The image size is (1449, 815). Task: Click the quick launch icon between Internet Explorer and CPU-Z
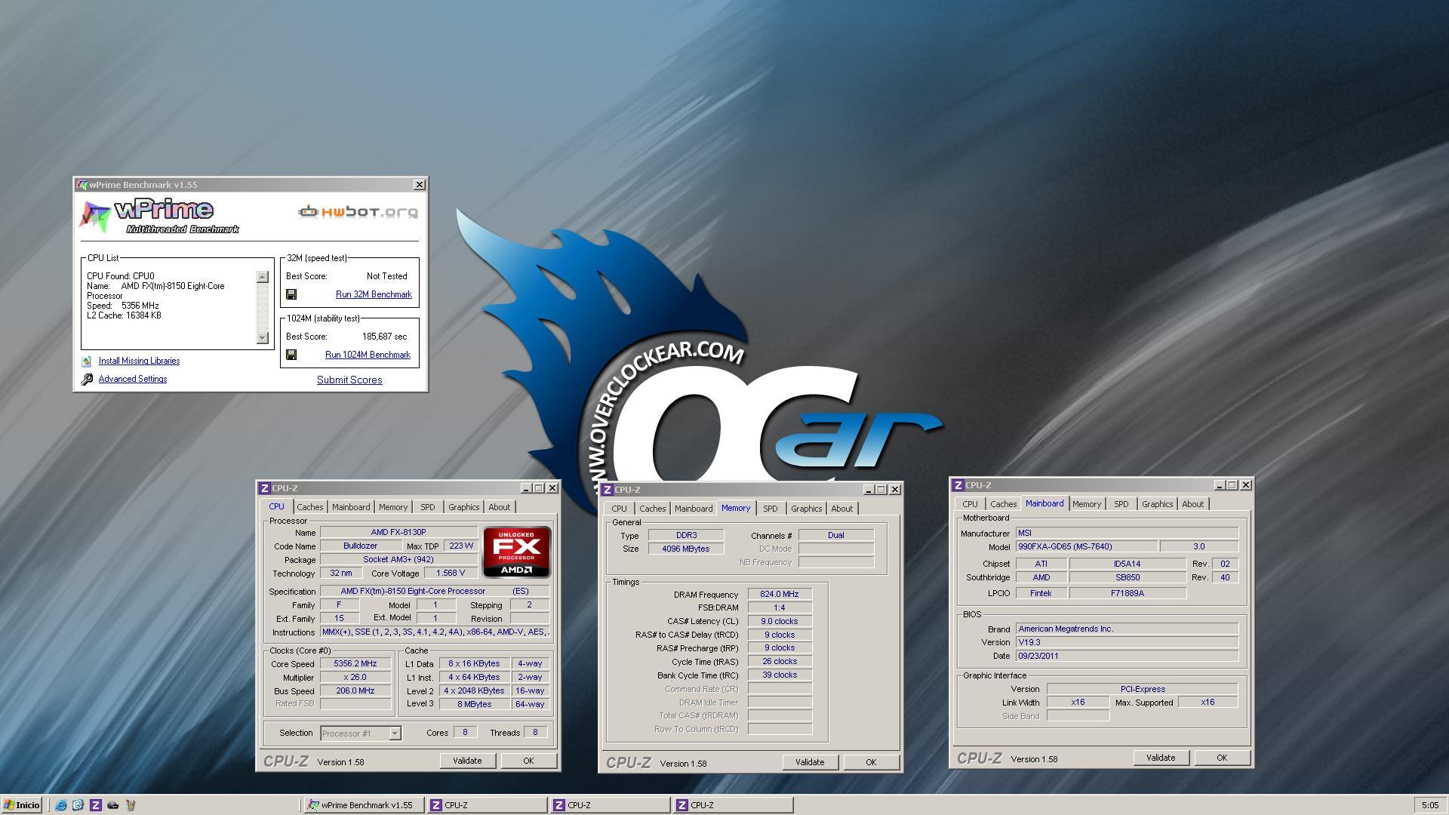click(x=78, y=805)
